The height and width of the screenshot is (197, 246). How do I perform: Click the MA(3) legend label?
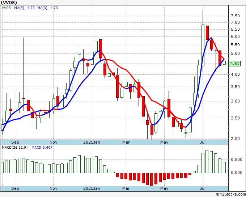[42, 8]
